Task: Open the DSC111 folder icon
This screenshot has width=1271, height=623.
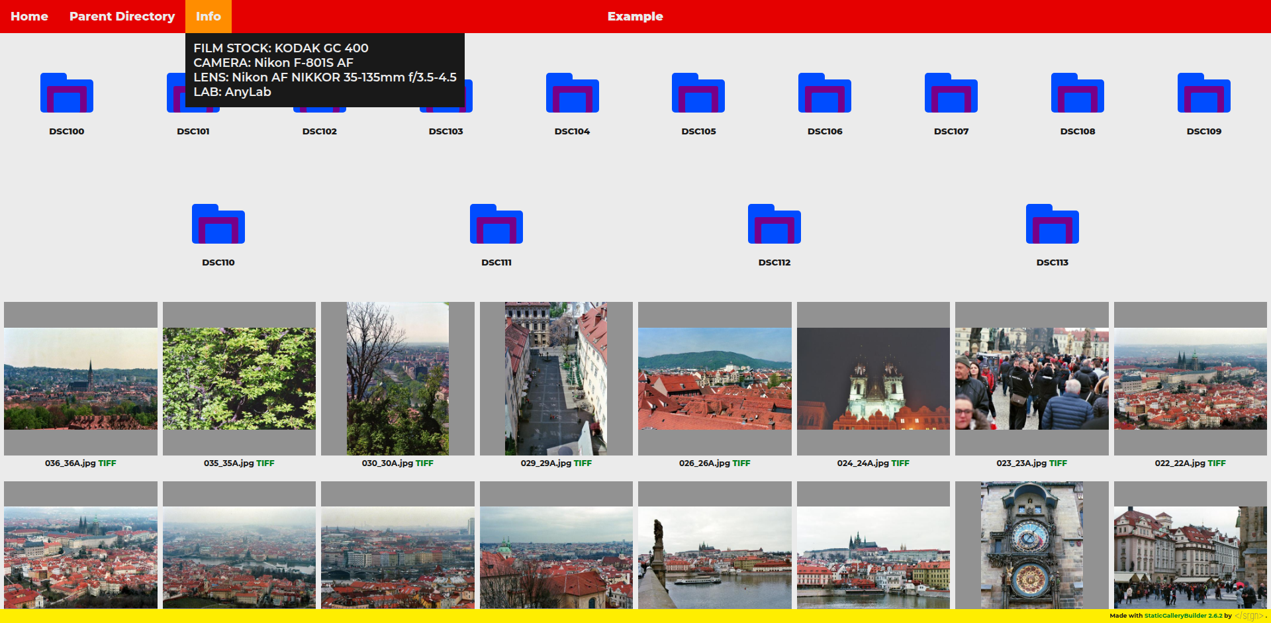Action: (x=496, y=224)
